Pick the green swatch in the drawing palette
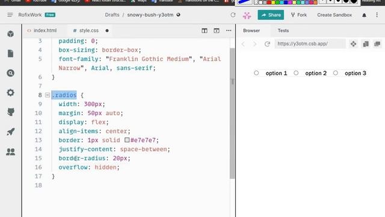The image size is (385, 217). coord(277,2)
